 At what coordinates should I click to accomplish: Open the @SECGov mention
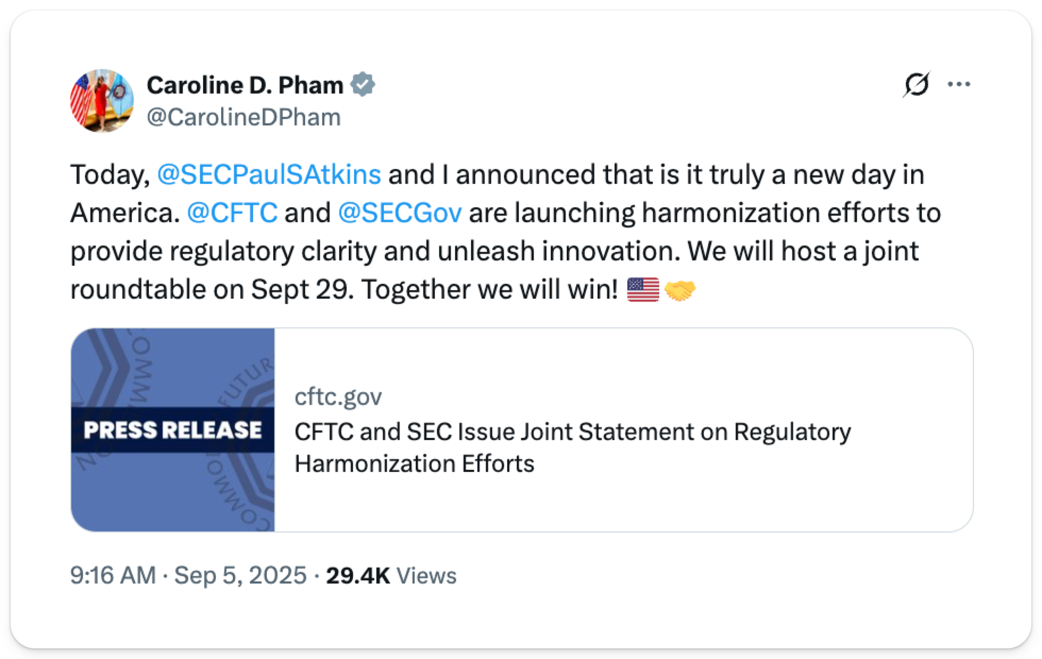point(400,213)
